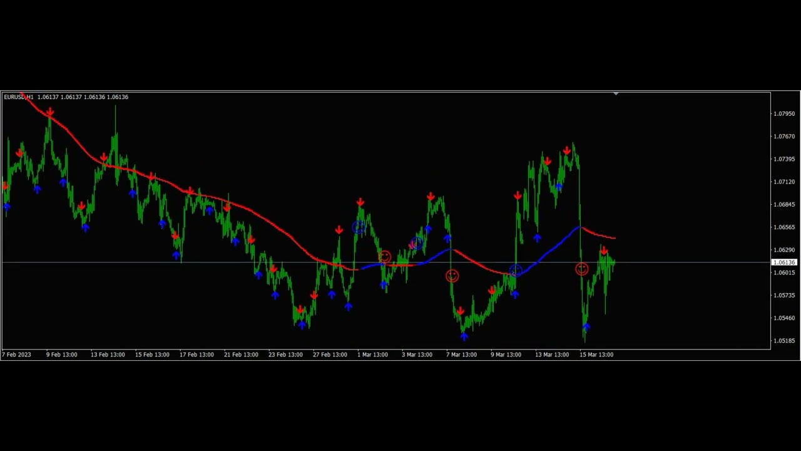Click price label 1.07950 on the axis
This screenshot has width=801, height=451.
[784, 114]
